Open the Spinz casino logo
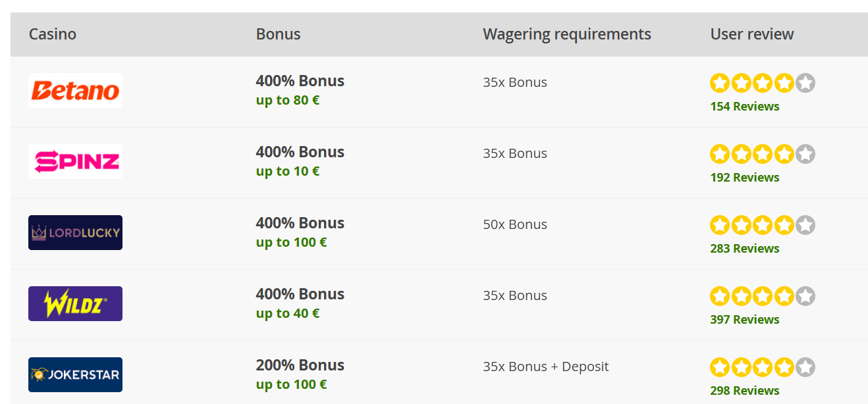Viewport: 868px width, 404px height. (75, 161)
